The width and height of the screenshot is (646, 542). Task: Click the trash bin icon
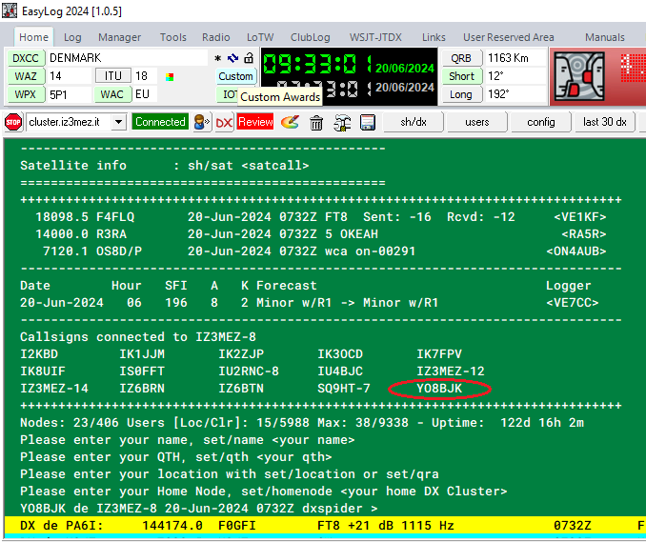tap(317, 122)
